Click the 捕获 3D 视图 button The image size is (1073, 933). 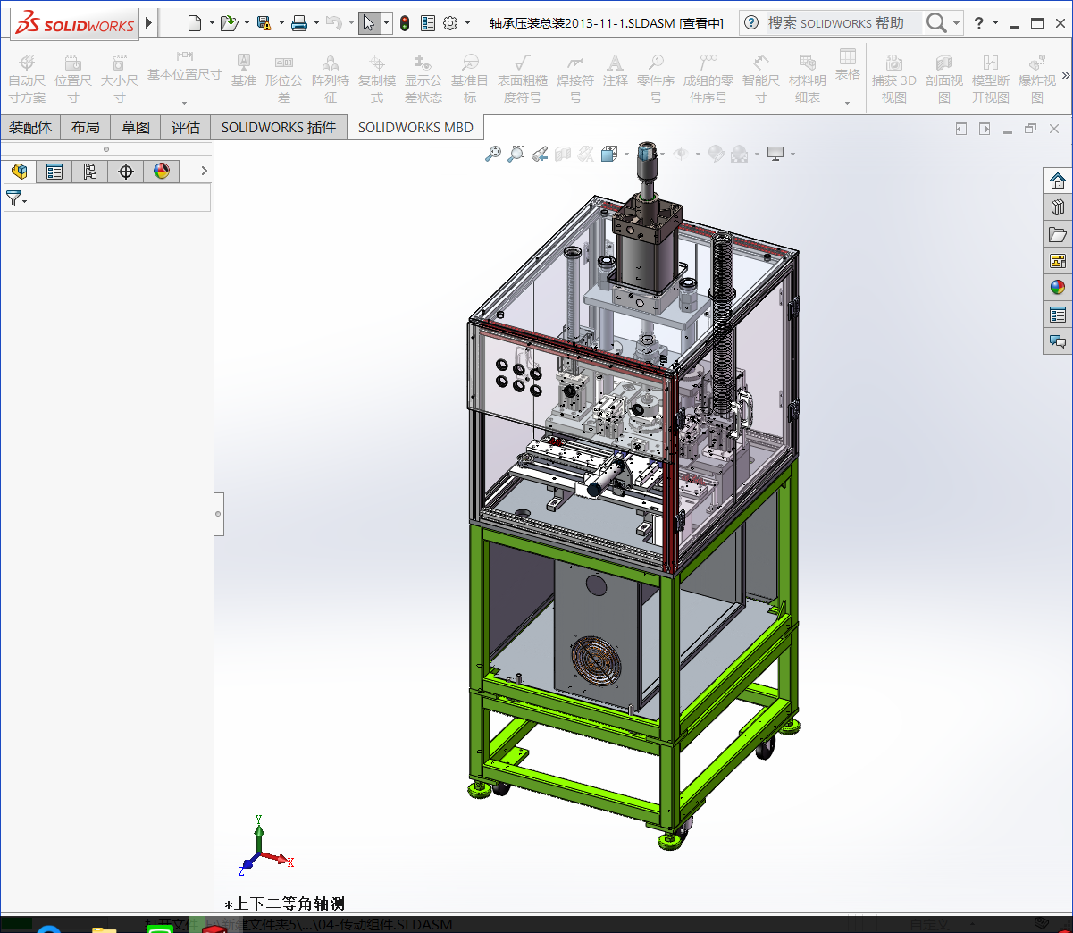894,78
